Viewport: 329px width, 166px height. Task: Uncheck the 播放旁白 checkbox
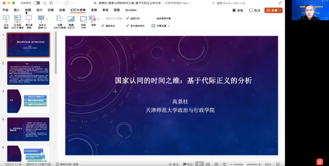point(103,26)
